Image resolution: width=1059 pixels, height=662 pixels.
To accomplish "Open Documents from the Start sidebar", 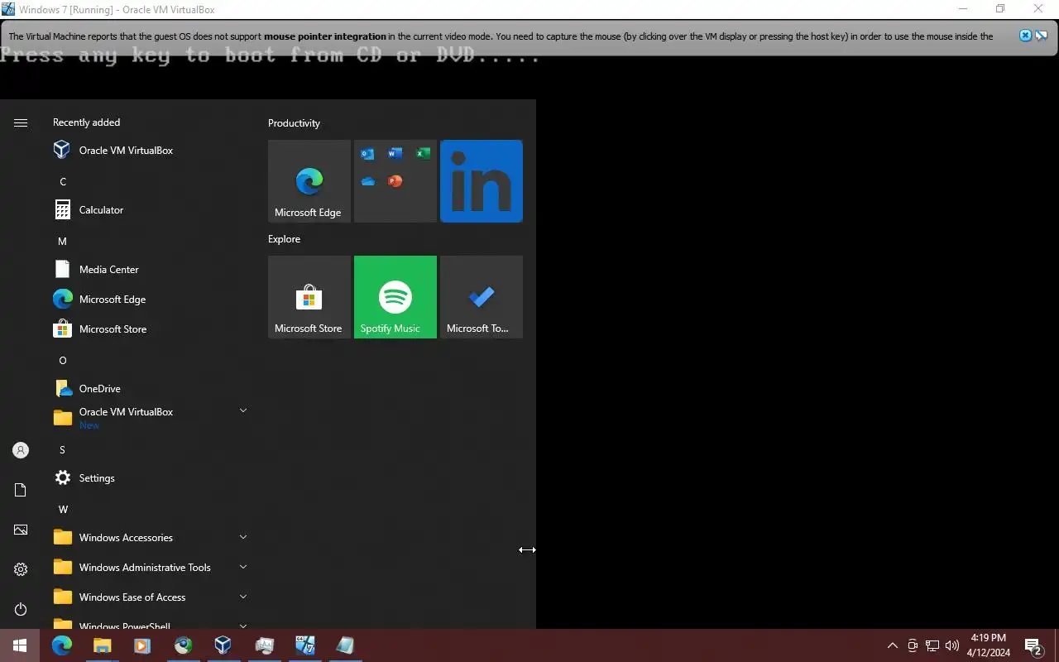I will pyautogui.click(x=21, y=490).
